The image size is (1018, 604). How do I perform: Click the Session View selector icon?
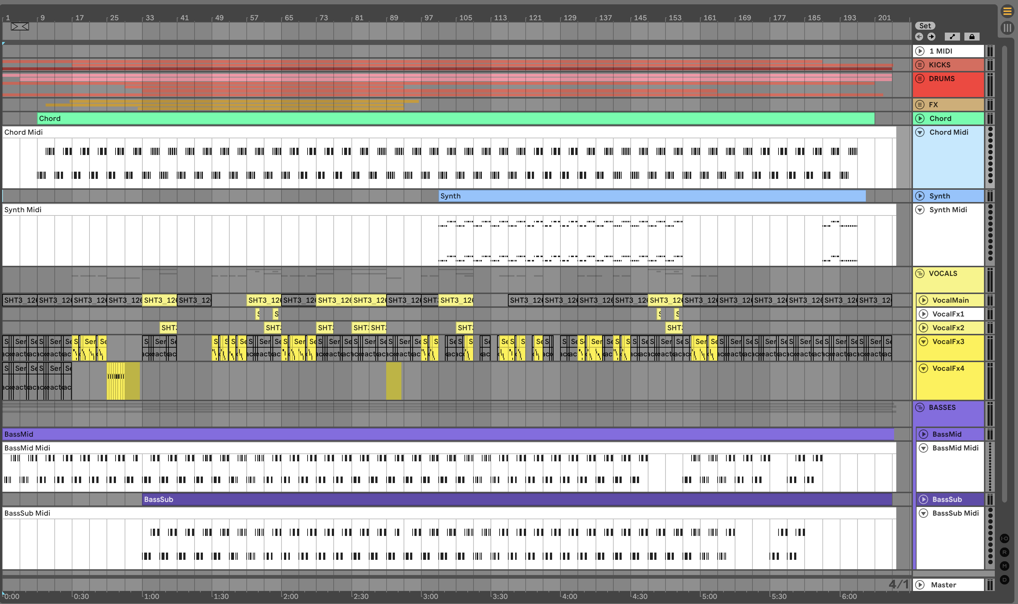pyautogui.click(x=1007, y=28)
